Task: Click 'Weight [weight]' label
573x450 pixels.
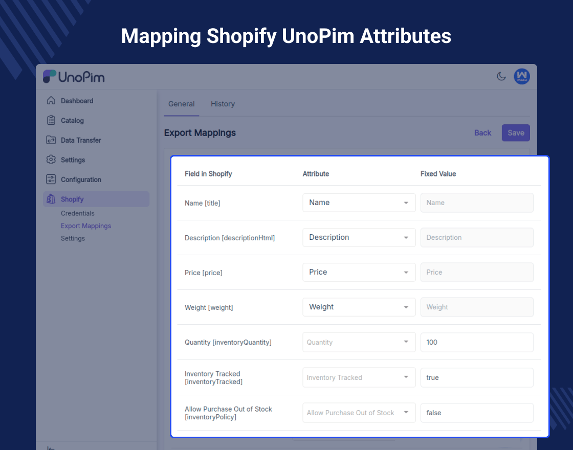Action: click(209, 307)
